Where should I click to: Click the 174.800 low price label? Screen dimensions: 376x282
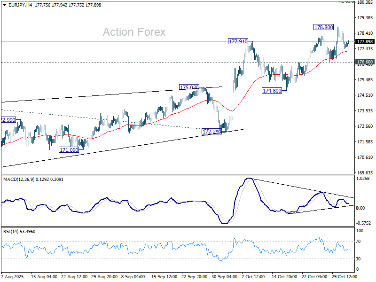coord(272,91)
